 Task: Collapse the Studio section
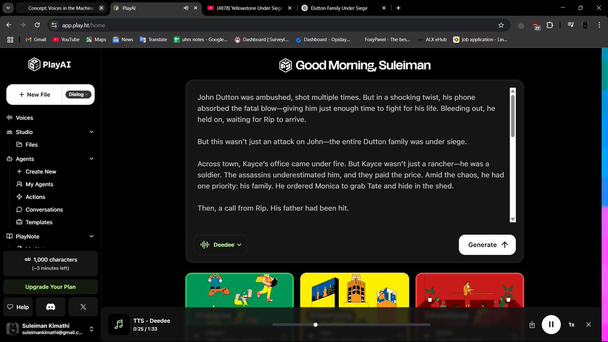91,132
